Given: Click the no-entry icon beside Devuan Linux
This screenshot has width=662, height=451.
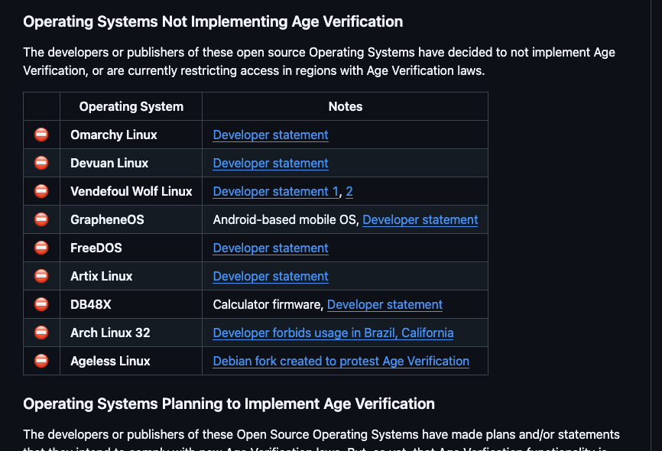Looking at the screenshot, I should [41, 163].
